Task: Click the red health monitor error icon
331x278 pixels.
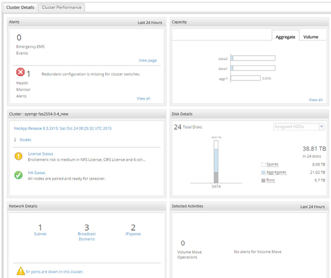Action: tap(20, 73)
